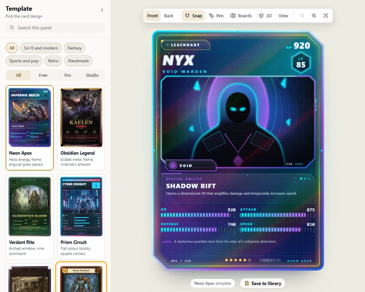Select the level 85 hexagon badge
The image size is (365, 292).
pos(301,63)
